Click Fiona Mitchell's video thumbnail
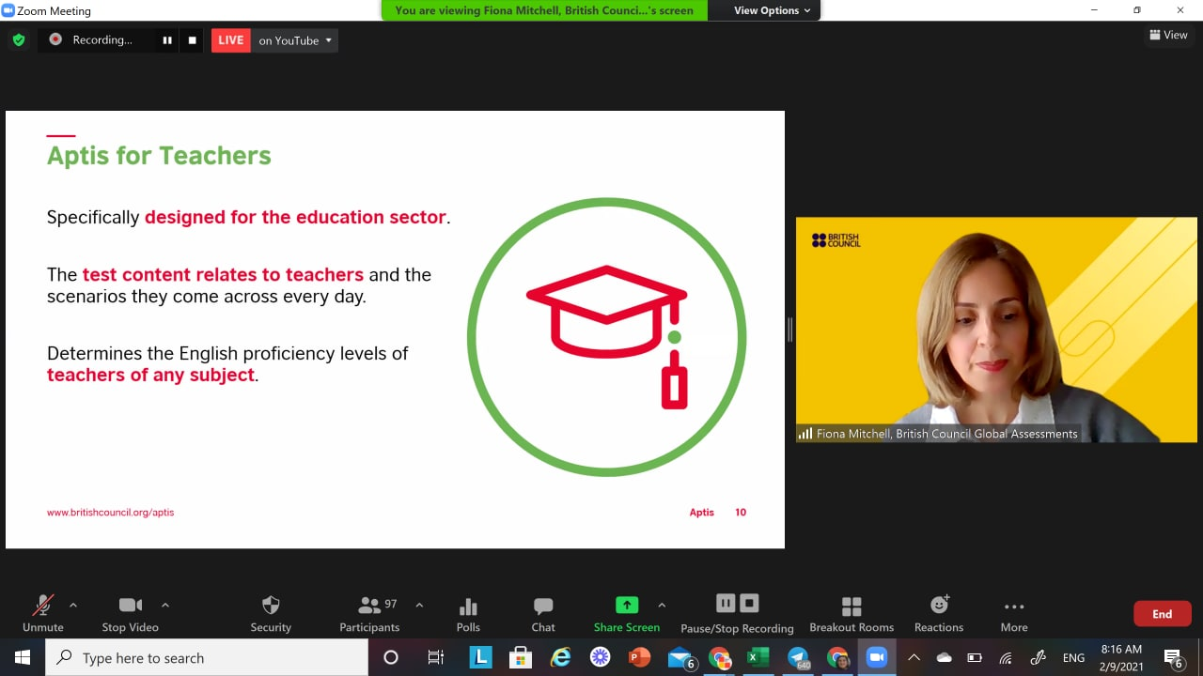The width and height of the screenshot is (1203, 676). pyautogui.click(x=996, y=330)
